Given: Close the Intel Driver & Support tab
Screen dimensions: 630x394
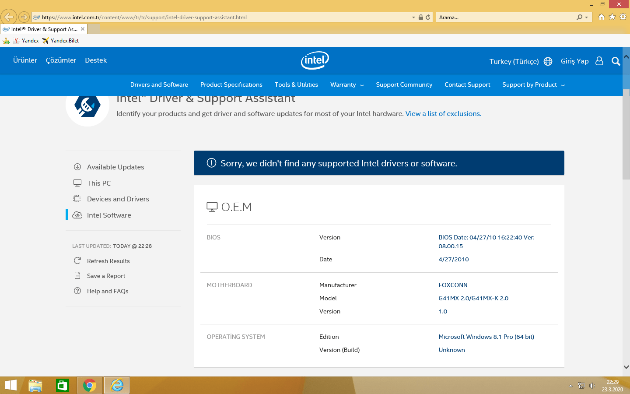Looking at the screenshot, I should (83, 29).
